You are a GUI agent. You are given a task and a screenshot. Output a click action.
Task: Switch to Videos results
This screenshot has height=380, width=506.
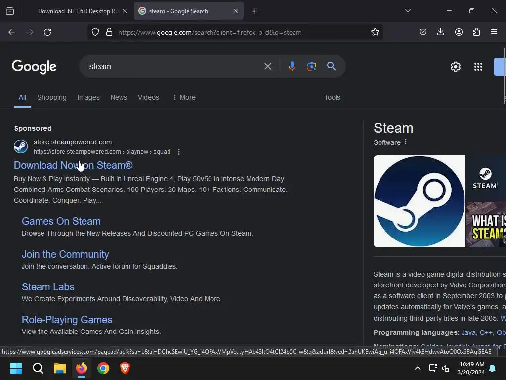[x=148, y=97]
